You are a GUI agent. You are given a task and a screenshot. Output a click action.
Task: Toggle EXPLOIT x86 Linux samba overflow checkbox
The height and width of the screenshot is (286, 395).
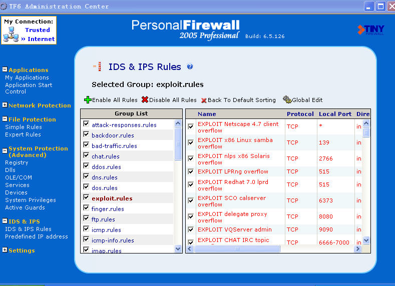191,142
